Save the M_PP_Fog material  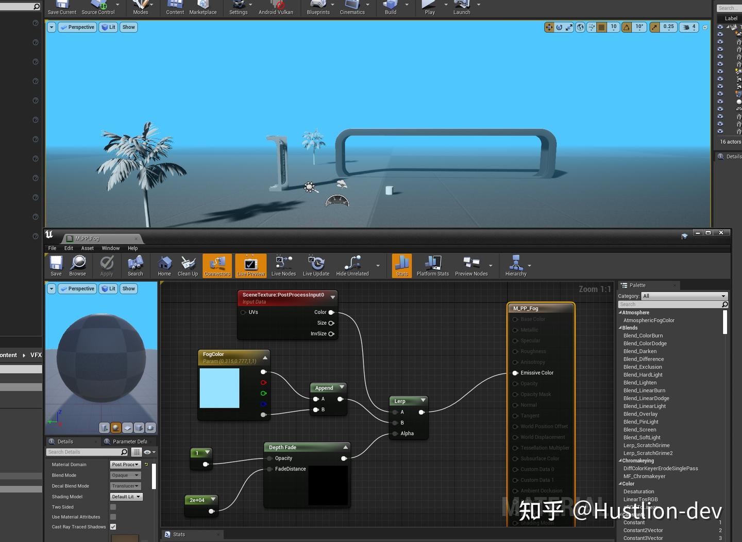click(x=56, y=265)
